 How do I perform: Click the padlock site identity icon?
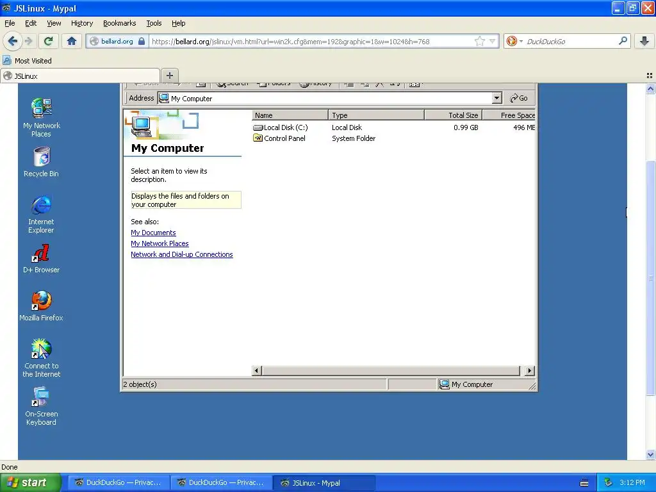(x=142, y=41)
